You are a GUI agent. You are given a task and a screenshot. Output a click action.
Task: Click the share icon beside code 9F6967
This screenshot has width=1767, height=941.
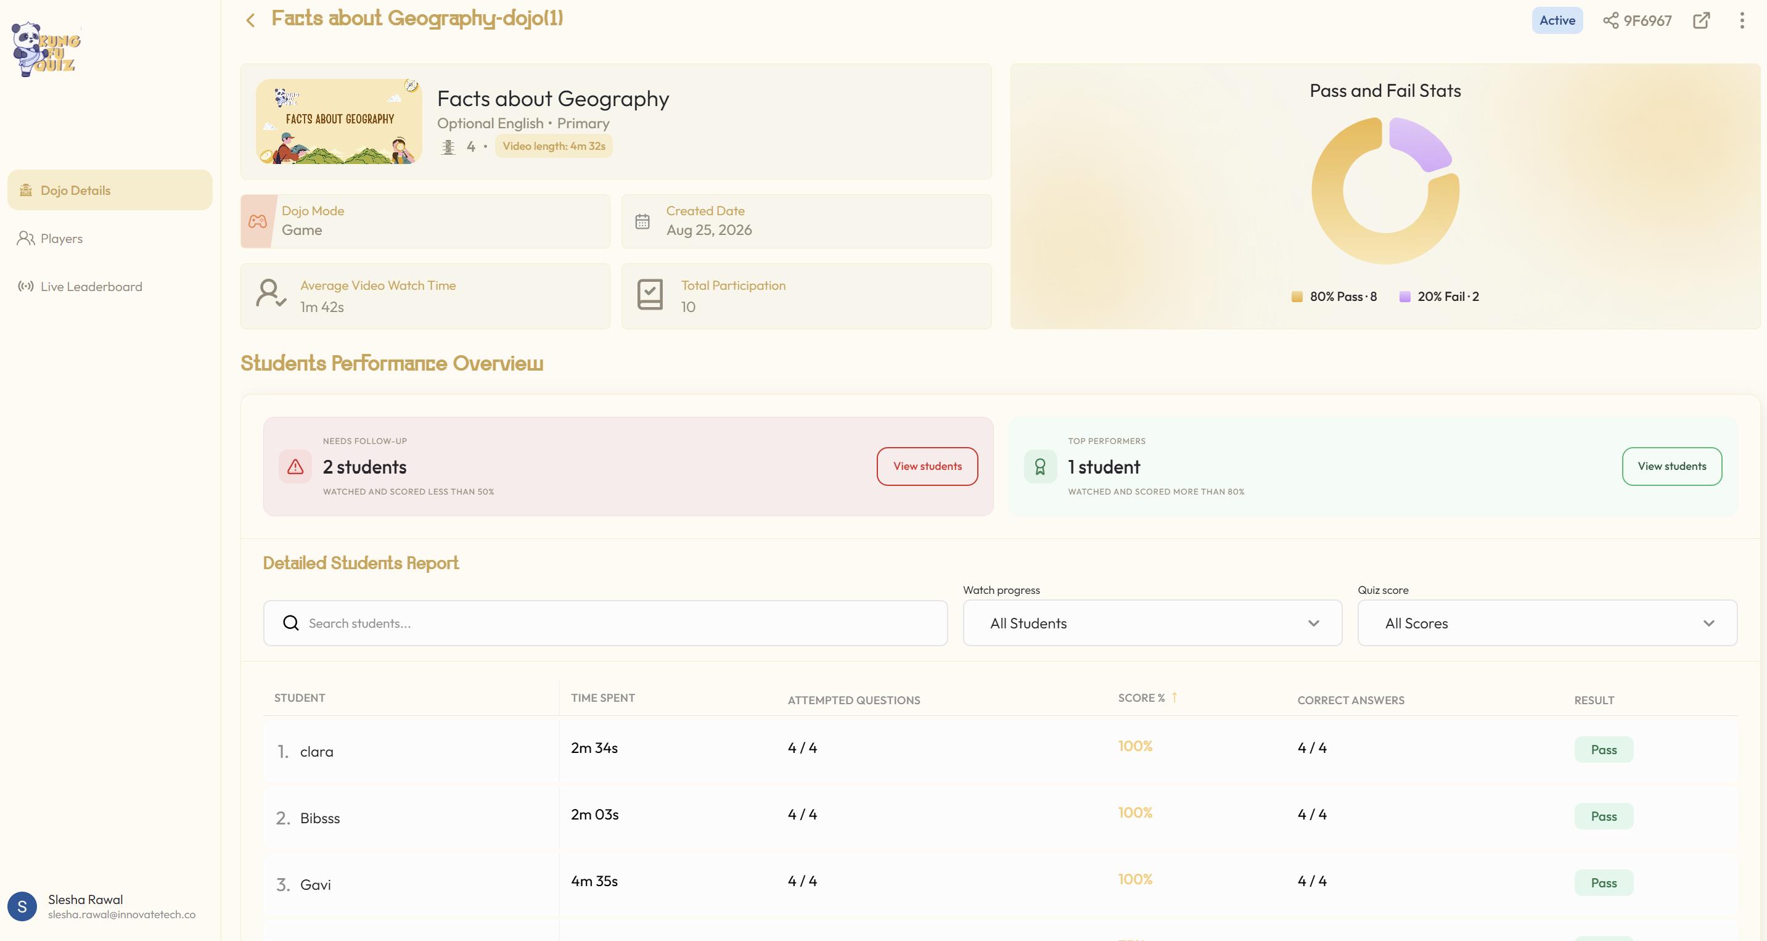[1610, 20]
